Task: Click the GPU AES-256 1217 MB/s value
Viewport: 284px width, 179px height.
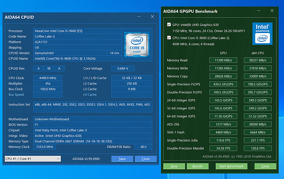Action: pos(223,124)
